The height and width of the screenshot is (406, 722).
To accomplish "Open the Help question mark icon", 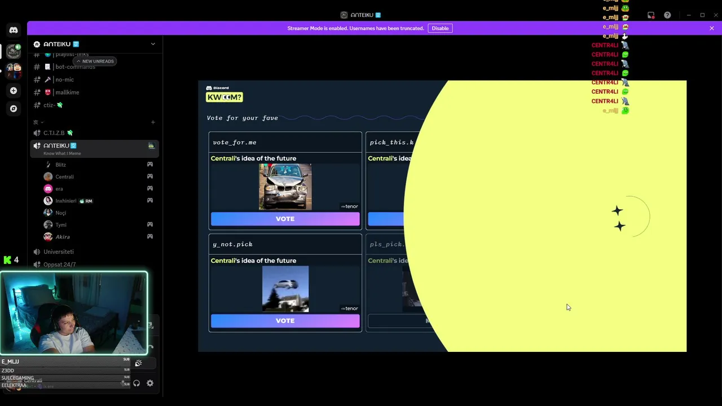I will coord(667,15).
